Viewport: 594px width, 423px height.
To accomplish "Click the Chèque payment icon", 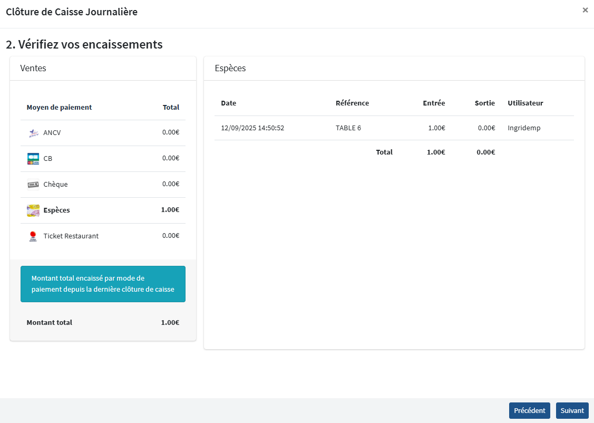I will (x=33, y=185).
